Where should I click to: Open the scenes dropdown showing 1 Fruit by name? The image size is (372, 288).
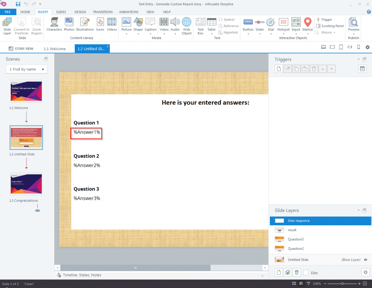pos(26,69)
